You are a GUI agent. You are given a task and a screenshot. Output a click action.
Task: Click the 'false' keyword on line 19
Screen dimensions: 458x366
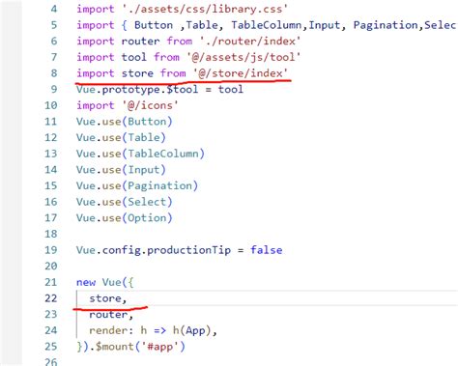pos(267,250)
